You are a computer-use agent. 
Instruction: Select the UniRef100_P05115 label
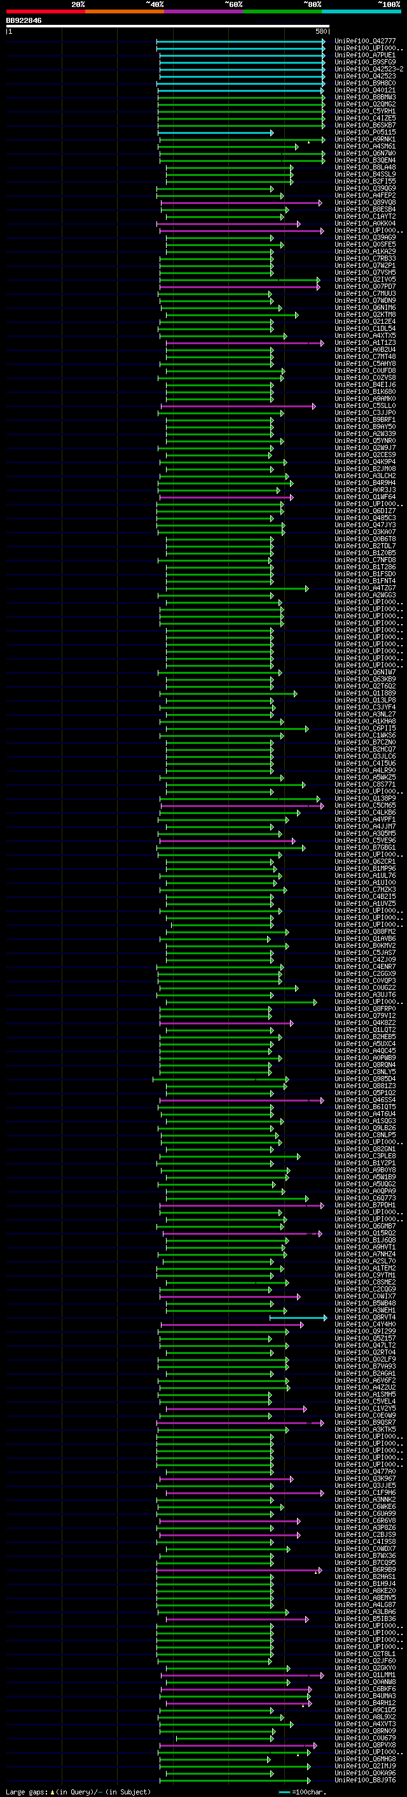[365, 133]
